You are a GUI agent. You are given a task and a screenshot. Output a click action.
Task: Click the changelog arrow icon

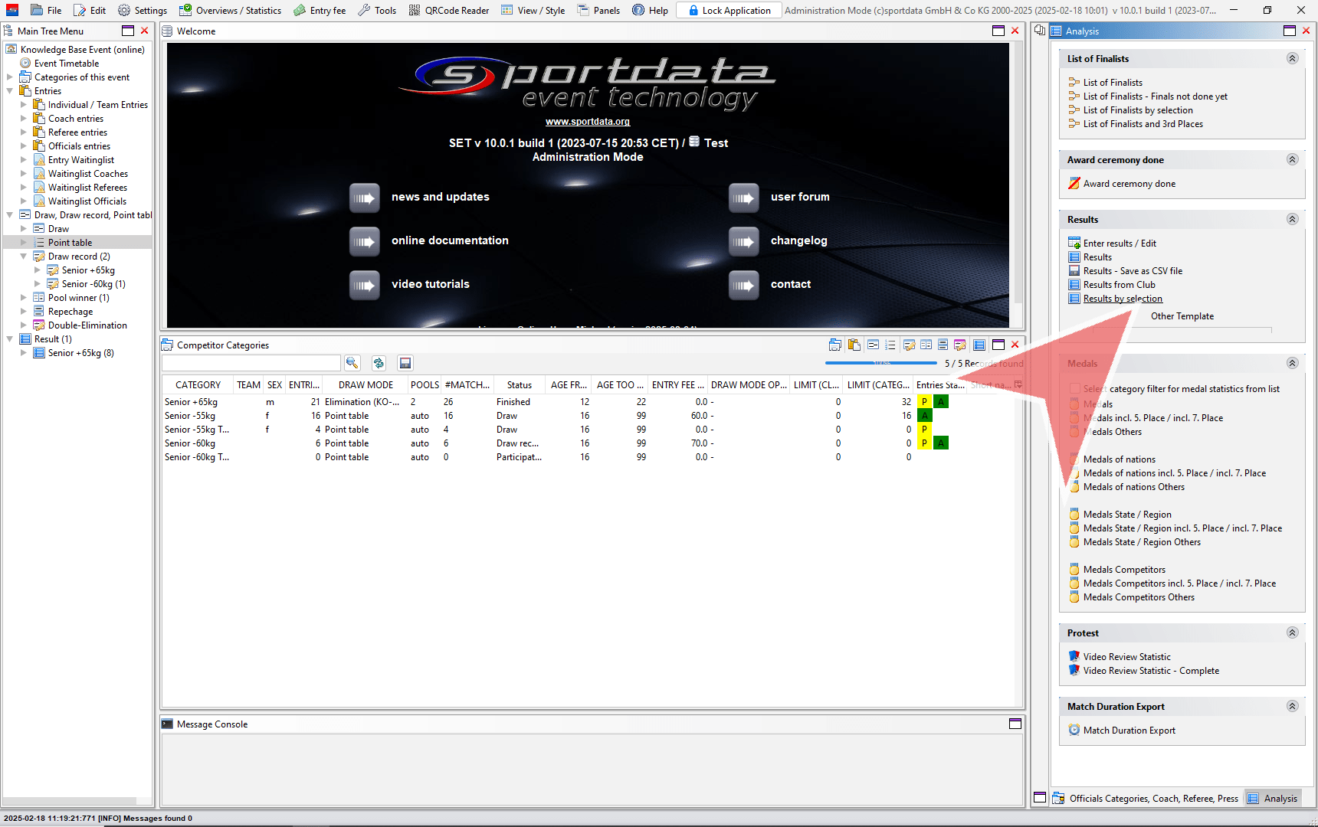click(x=743, y=241)
